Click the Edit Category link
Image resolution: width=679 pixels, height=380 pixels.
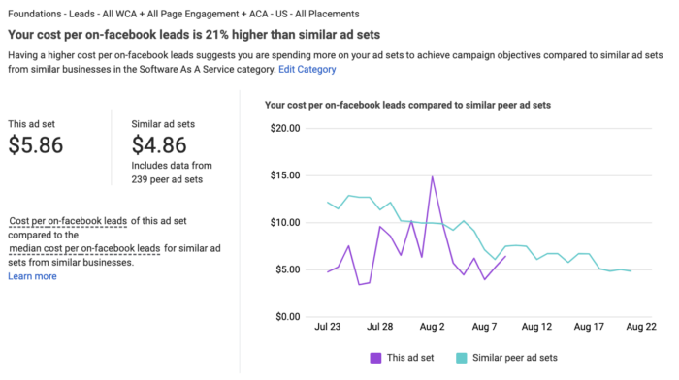tap(307, 69)
